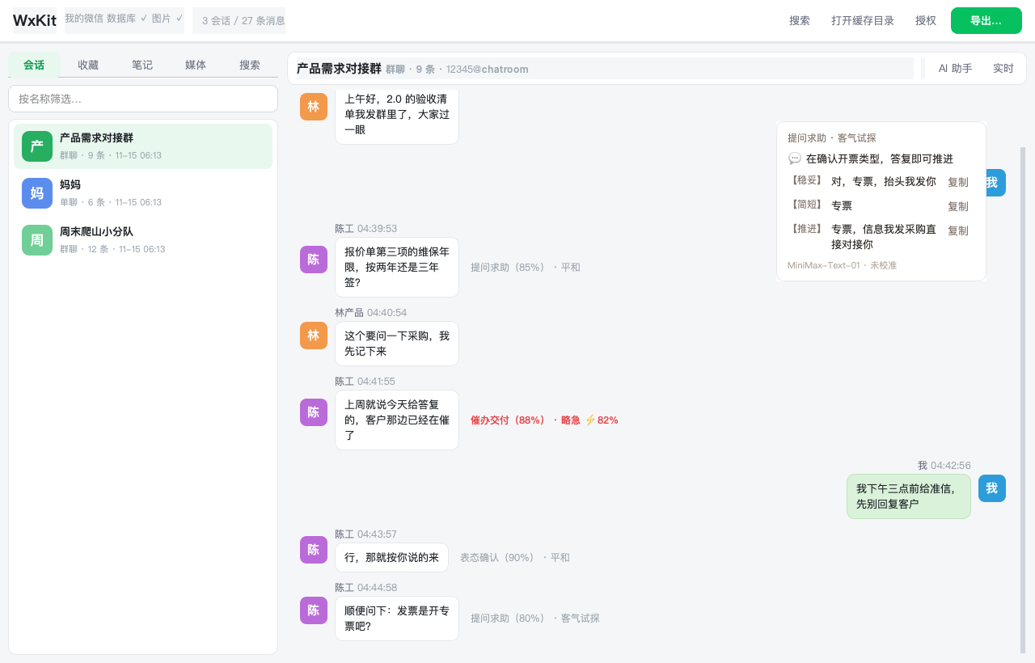Viewport: 1035px width, 663px height.
Task: Click the chat area vertical scrollbar
Action: 1023,400
